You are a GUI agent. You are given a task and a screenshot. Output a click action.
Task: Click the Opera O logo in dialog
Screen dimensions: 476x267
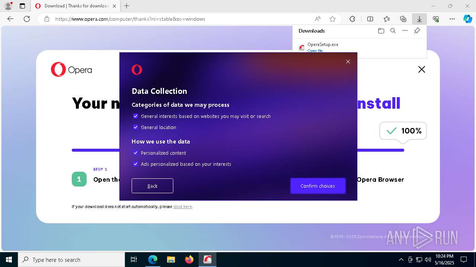[x=137, y=70]
